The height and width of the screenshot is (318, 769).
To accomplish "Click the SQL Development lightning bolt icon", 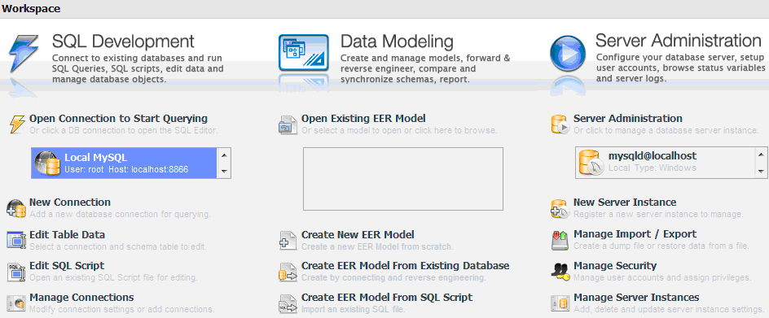I will pyautogui.click(x=24, y=53).
